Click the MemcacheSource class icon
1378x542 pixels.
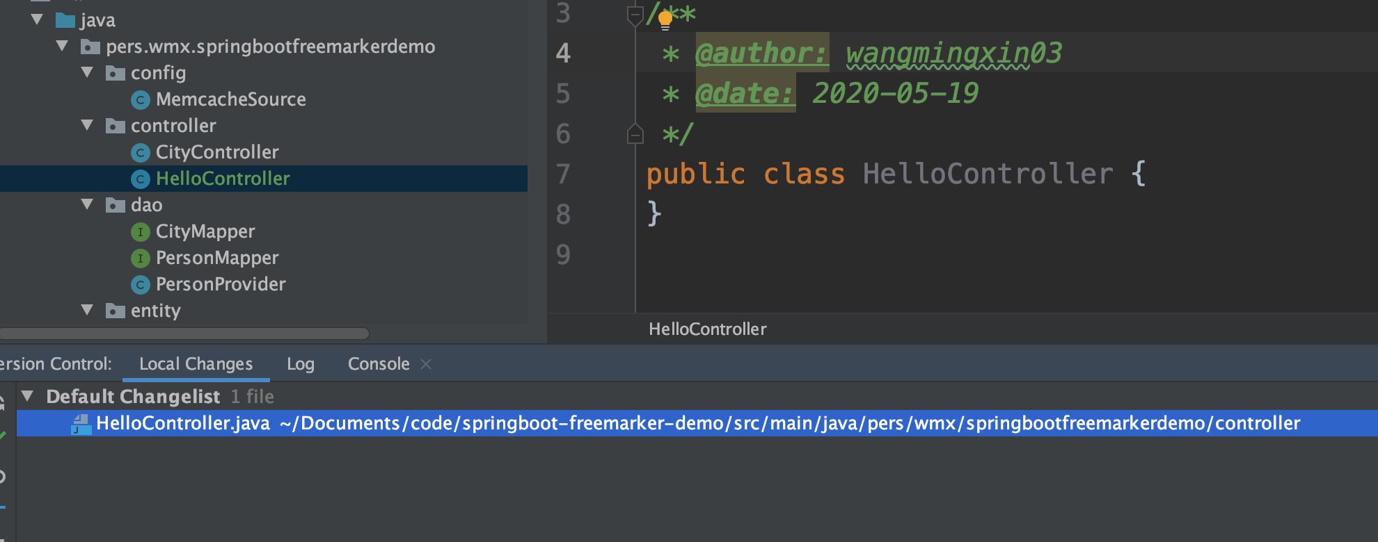point(140,100)
